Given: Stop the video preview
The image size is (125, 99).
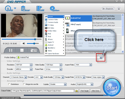Looking at the screenshot, I should pyautogui.click(x=22, y=50).
